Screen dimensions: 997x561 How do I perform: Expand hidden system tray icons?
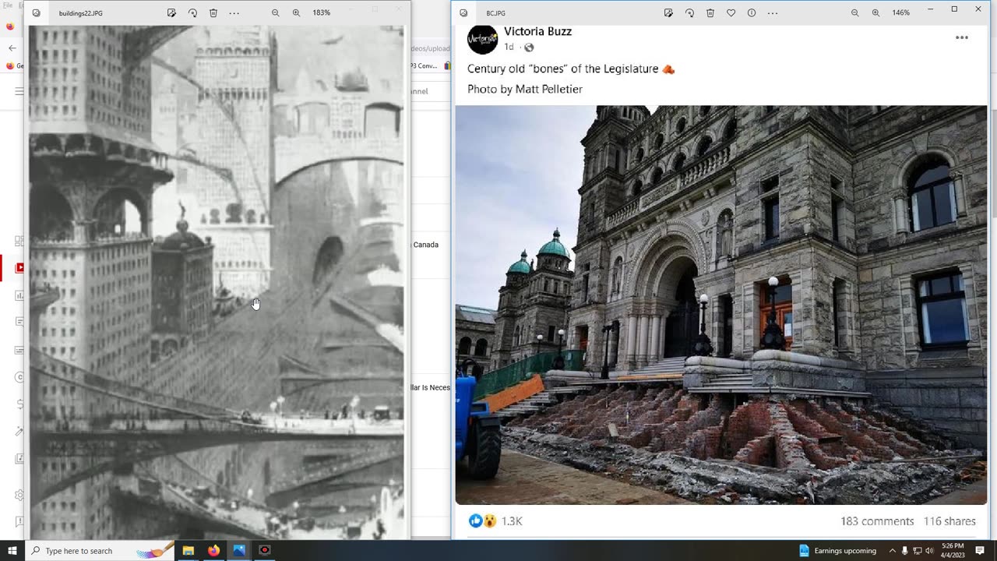893,551
